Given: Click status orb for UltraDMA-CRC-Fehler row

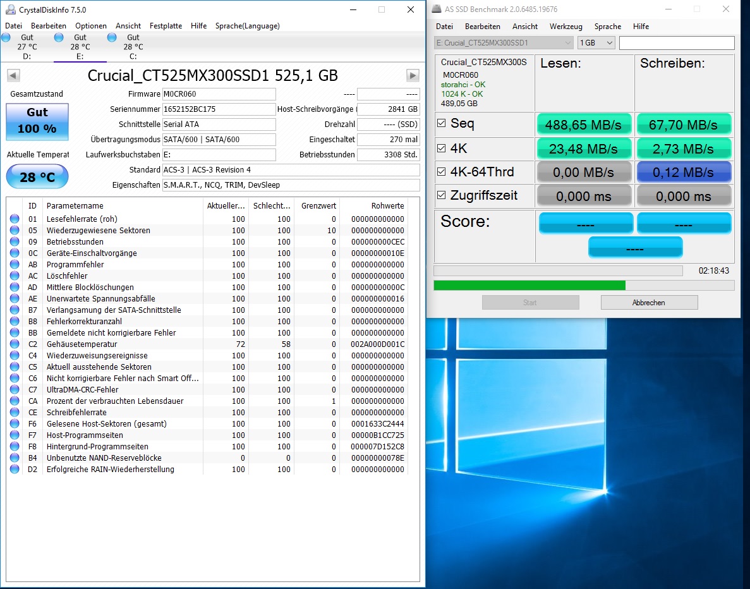Looking at the screenshot, I should click(15, 389).
